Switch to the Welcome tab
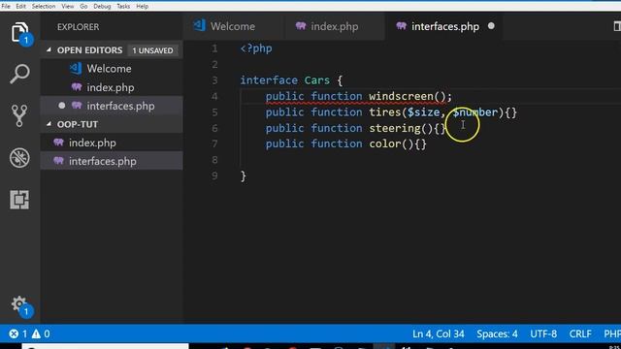Viewport: 621px width, 349px height. pos(233,26)
